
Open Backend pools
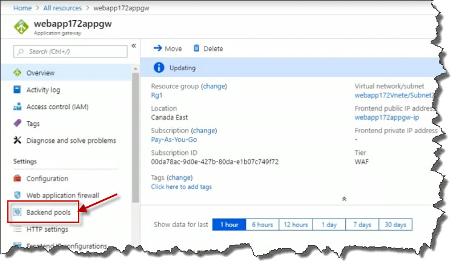[x=48, y=212]
